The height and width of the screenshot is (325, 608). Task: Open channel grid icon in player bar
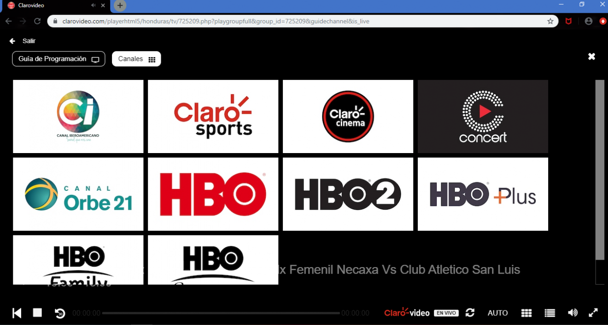pyautogui.click(x=526, y=313)
